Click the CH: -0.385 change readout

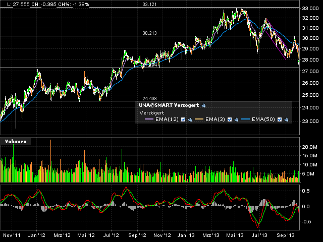pyautogui.click(x=44, y=5)
